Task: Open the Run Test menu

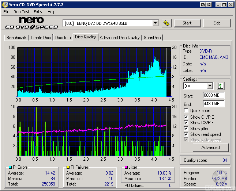Action: (22, 12)
